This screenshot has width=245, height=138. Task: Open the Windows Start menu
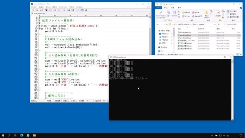[3, 135]
